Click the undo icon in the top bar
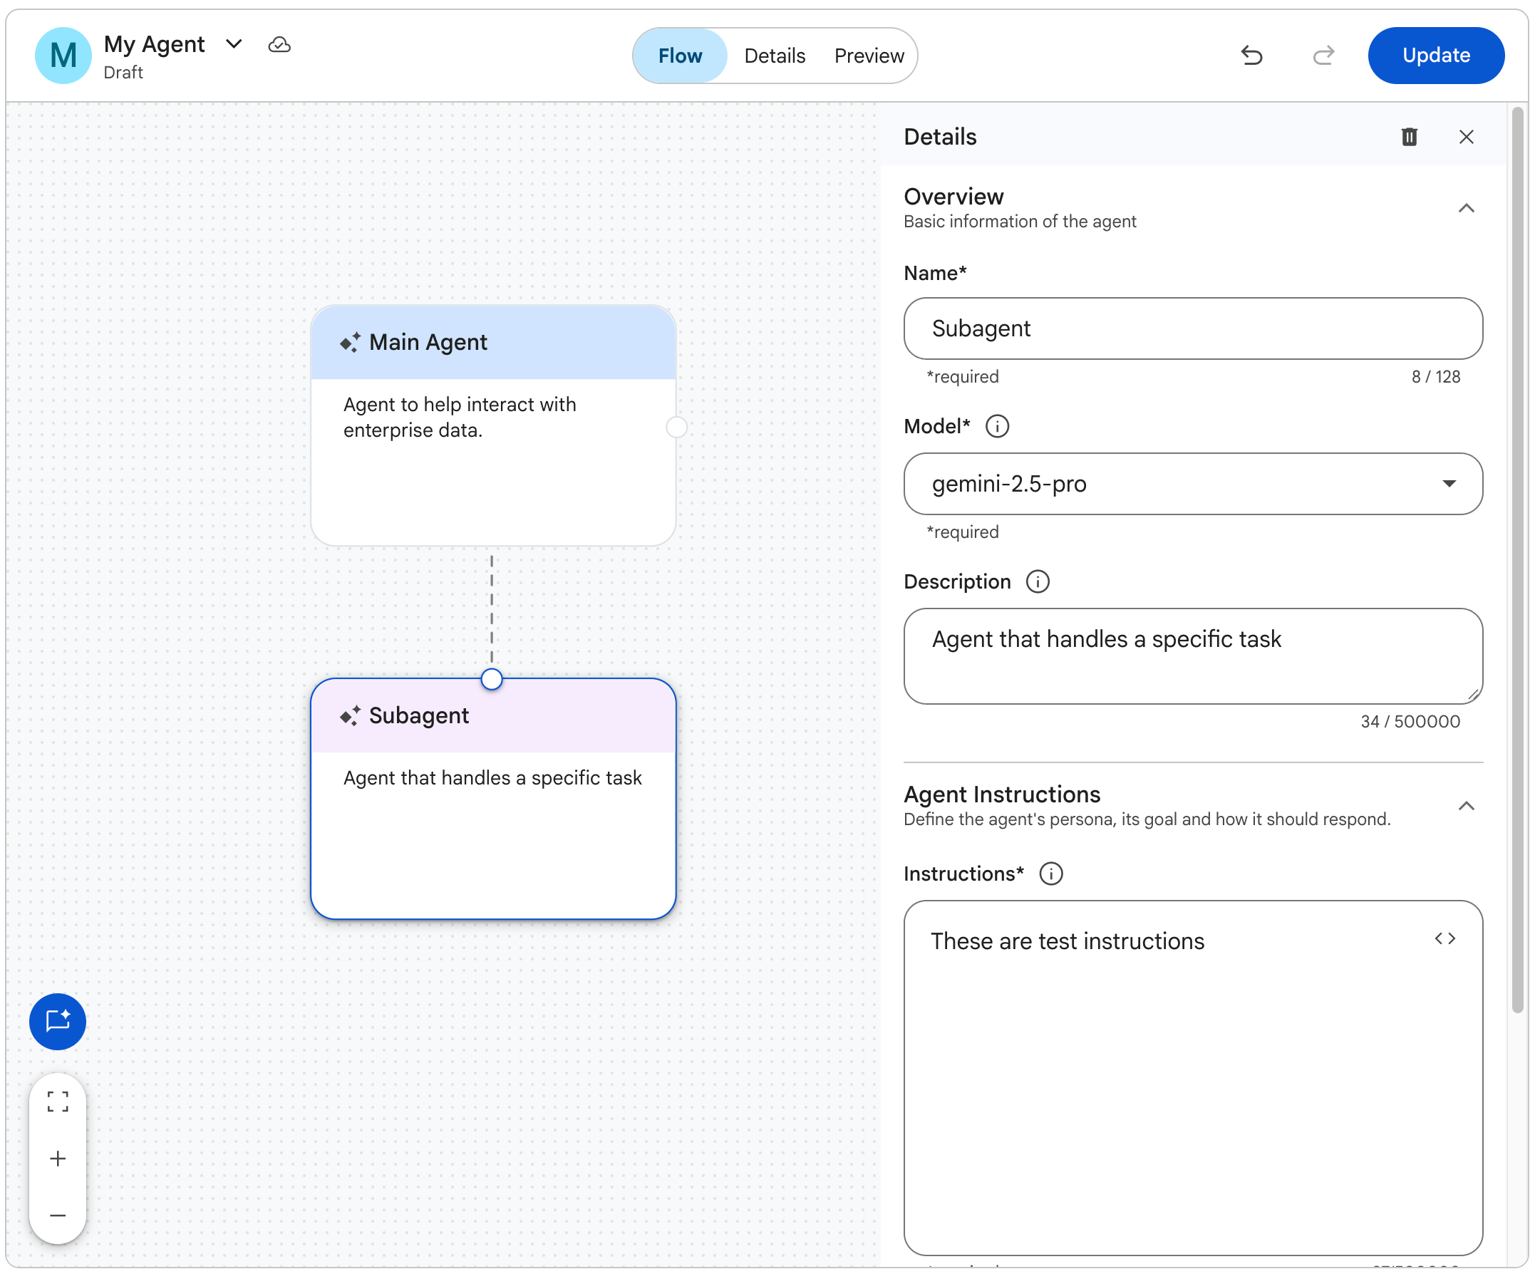This screenshot has width=1535, height=1274. 1252,55
